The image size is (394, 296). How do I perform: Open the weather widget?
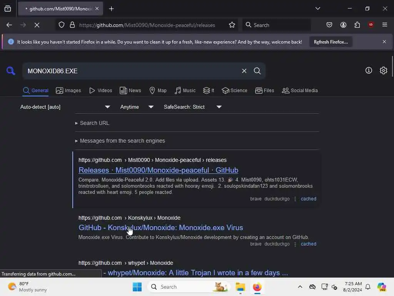[27, 287]
